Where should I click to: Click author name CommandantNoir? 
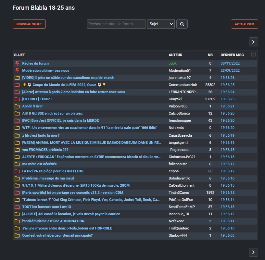click(x=183, y=85)
